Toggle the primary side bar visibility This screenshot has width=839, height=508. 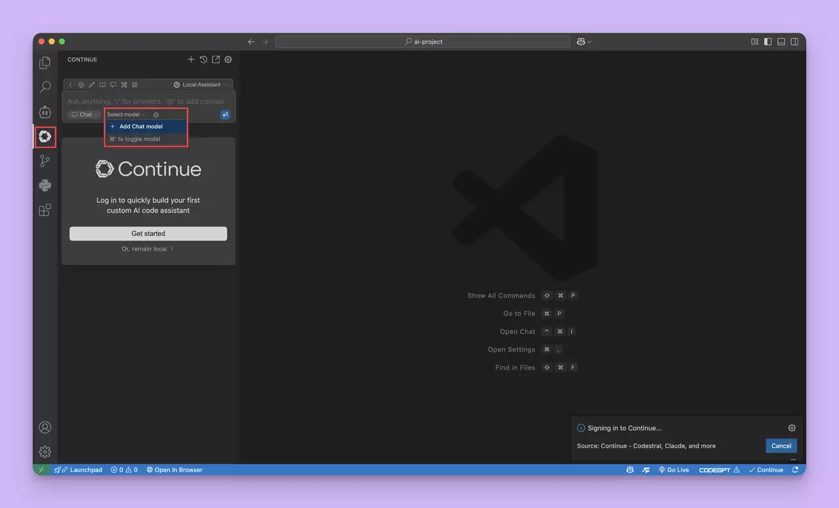click(768, 42)
